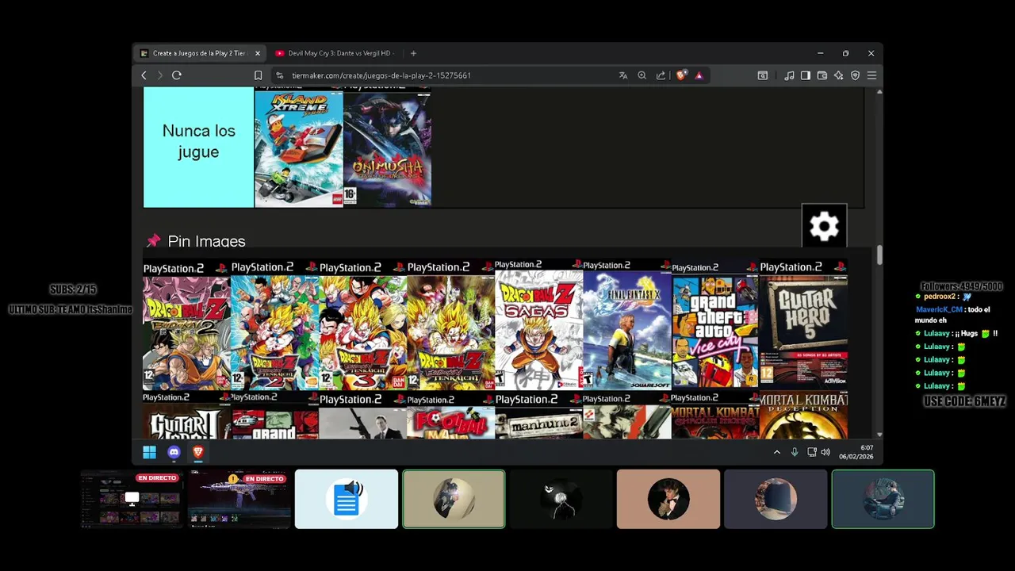Open the browser hamburger menu
The width and height of the screenshot is (1015, 571).
click(871, 75)
